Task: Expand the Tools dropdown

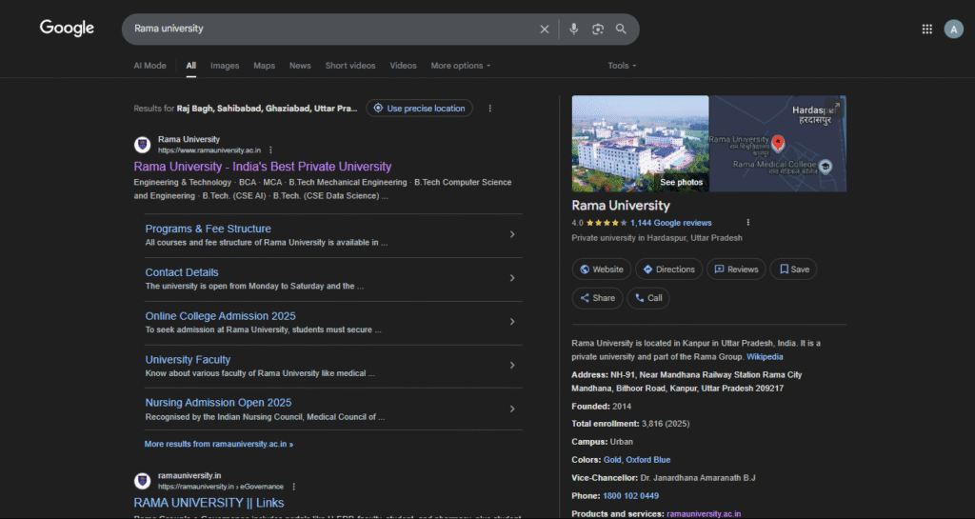Action: (622, 66)
